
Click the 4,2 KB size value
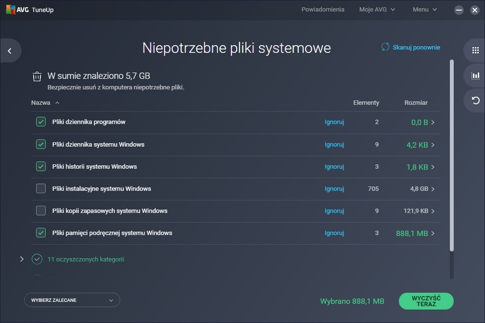[417, 145]
